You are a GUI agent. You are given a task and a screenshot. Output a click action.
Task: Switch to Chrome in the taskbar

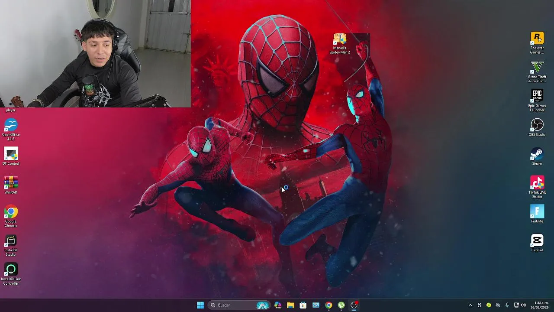(329, 305)
